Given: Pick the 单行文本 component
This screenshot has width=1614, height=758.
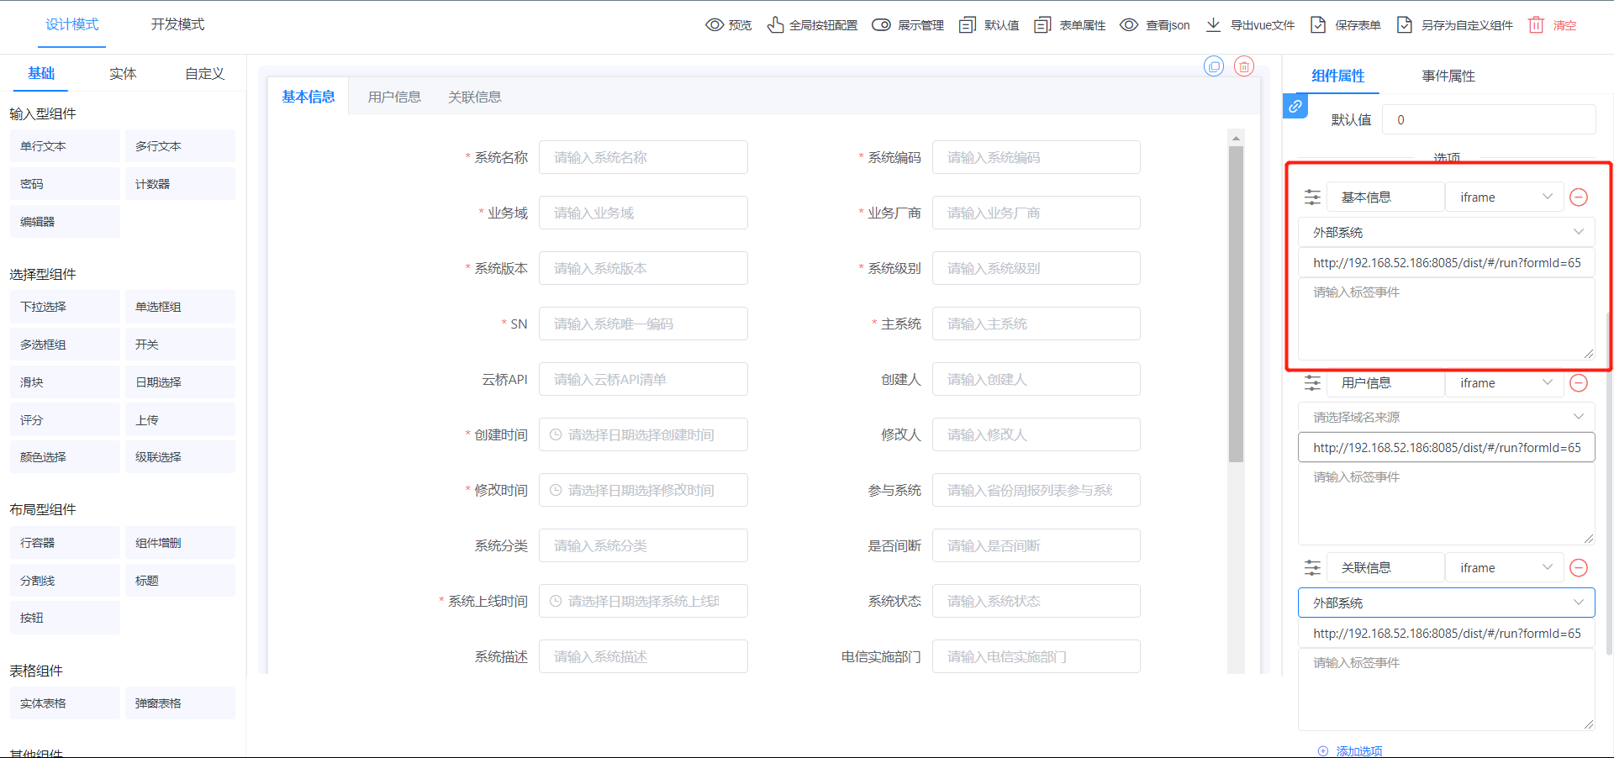Looking at the screenshot, I should click(x=65, y=146).
